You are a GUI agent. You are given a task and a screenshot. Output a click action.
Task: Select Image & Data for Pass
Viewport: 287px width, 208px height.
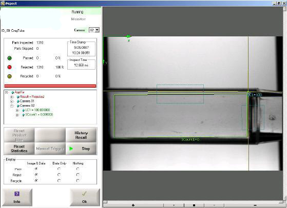coord(36,169)
